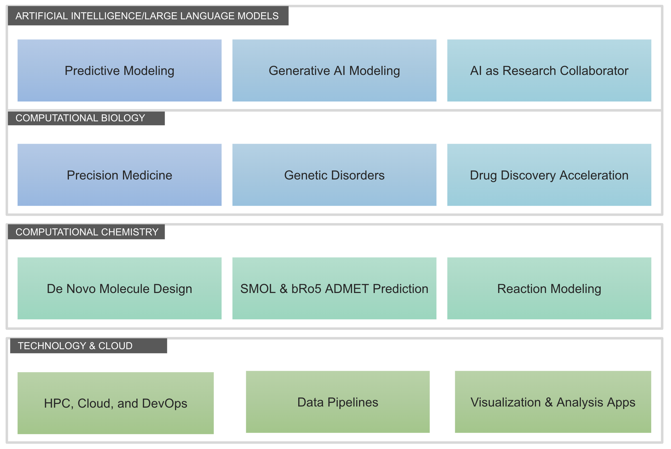Click the word Molecule in the mint tile
Screen dimensions: 671x449
tap(125, 289)
